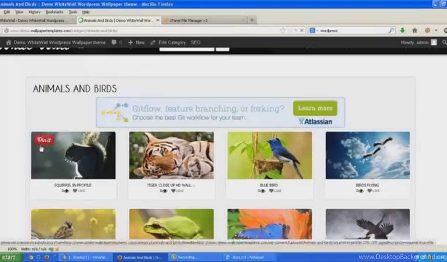This screenshot has width=447, height=262.
Task: Open the Birds Flying wallpaper thumbnail
Action: pyautogui.click(x=368, y=155)
